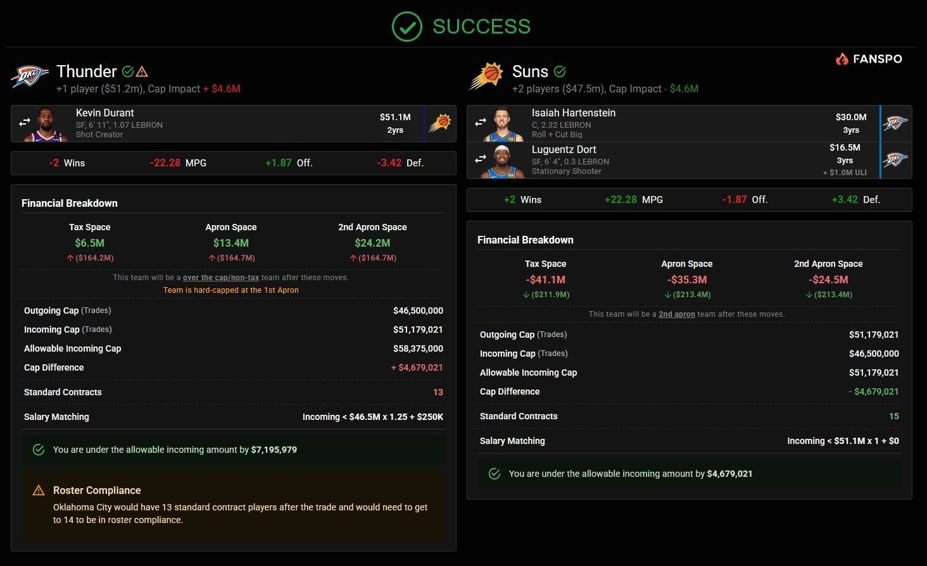The width and height of the screenshot is (927, 566).
Task: Click Suns logo in Kevin Durant row
Action: pos(440,123)
